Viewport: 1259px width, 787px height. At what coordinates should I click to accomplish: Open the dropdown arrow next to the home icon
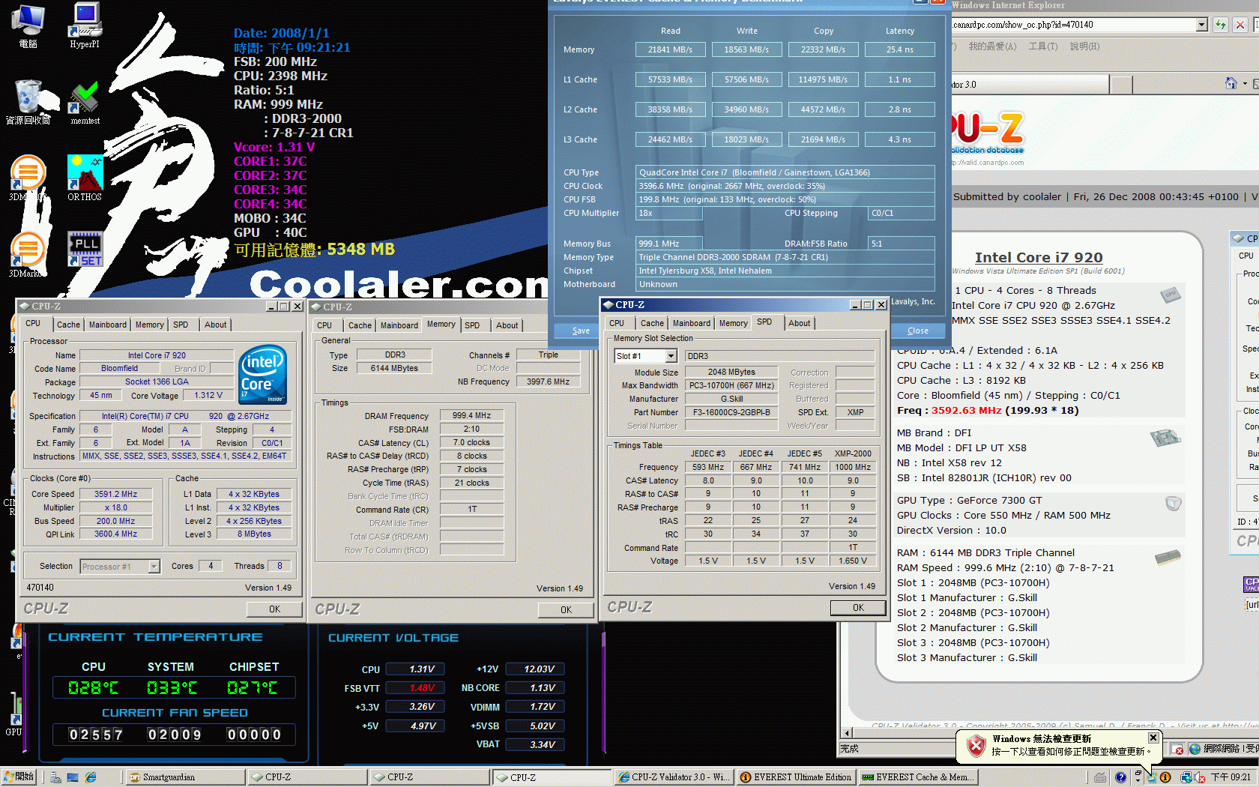coord(1245,84)
